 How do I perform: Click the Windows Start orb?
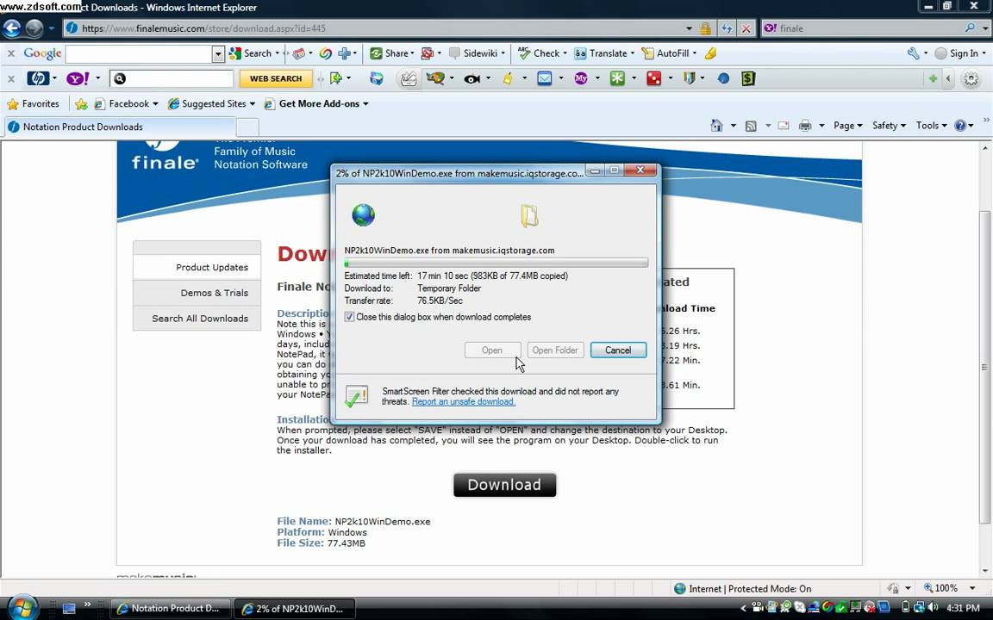coord(22,608)
